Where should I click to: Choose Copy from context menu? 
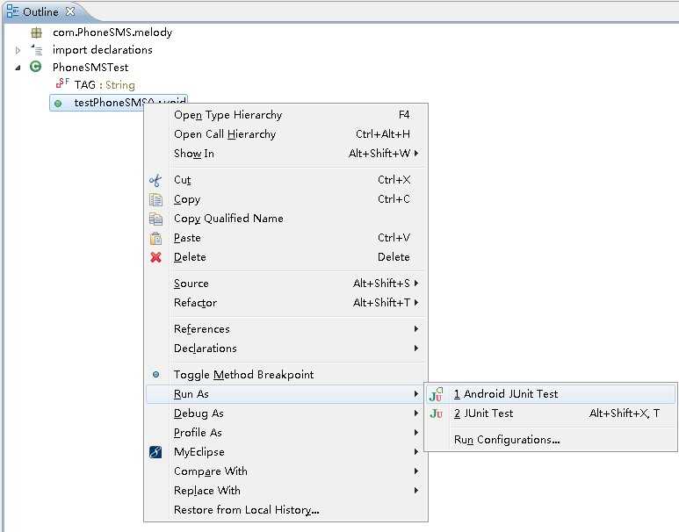[x=285, y=199]
